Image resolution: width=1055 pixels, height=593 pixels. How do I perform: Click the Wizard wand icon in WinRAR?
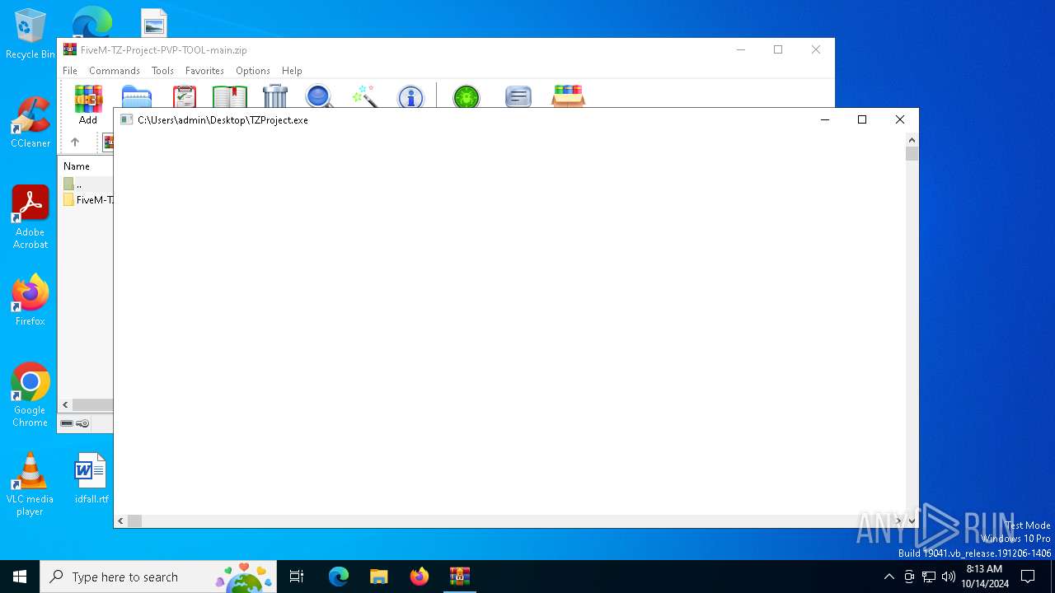pyautogui.click(x=364, y=96)
